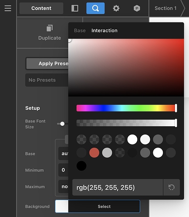Pick the light gray swatch beside red

[x=107, y=153]
